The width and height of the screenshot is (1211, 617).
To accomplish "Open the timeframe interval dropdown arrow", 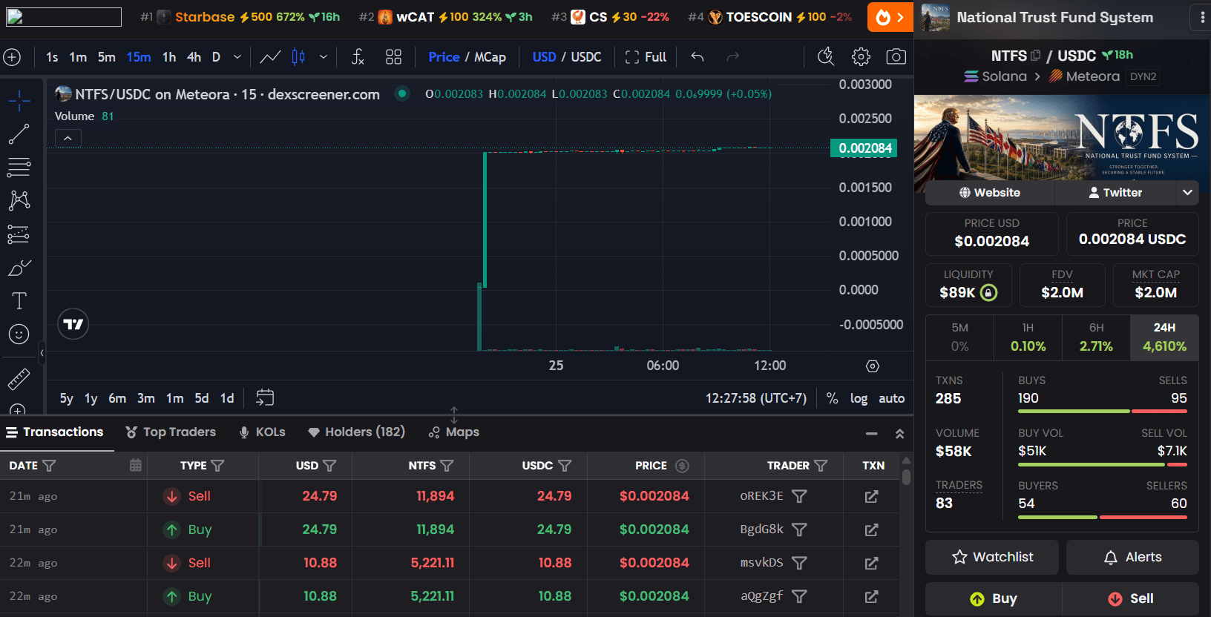I will point(237,57).
